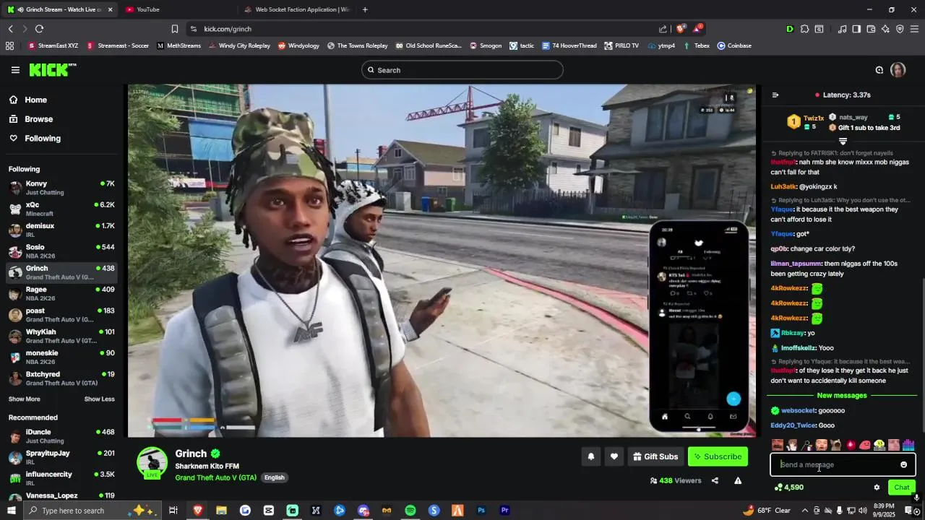Screen dimensions: 925x520
Task: Open demisux channel in Following list
Action: pyautogui.click(x=61, y=230)
